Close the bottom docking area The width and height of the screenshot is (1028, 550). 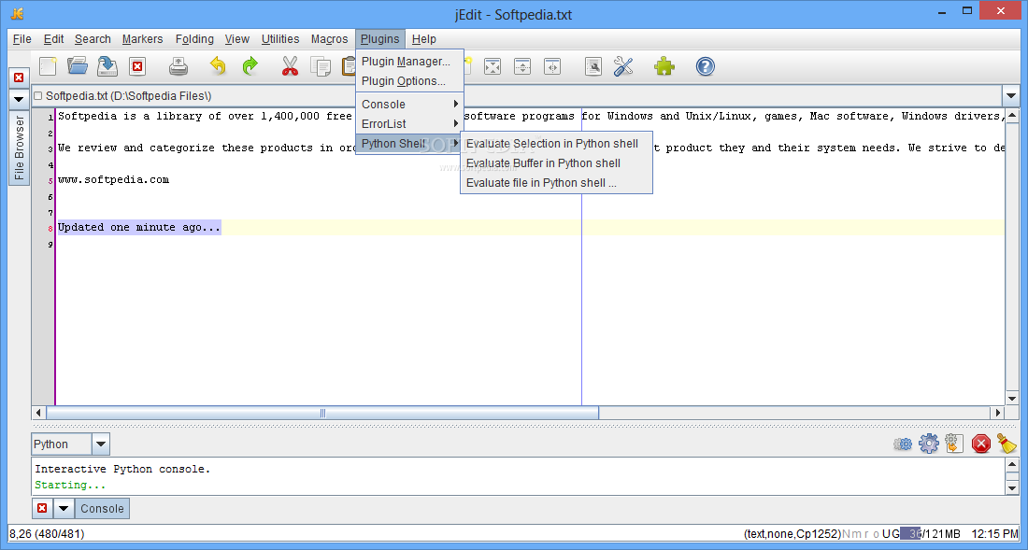coord(42,509)
